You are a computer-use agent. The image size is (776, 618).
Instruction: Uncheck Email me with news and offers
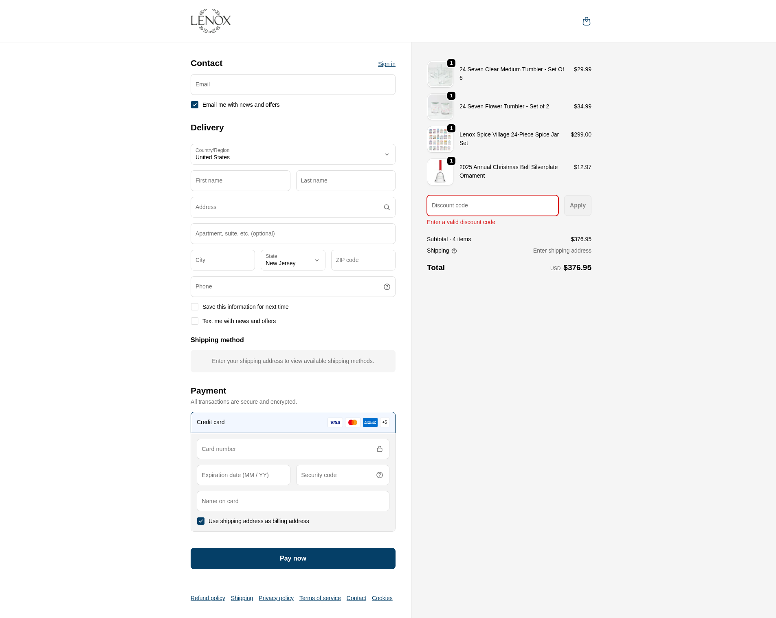pos(195,105)
